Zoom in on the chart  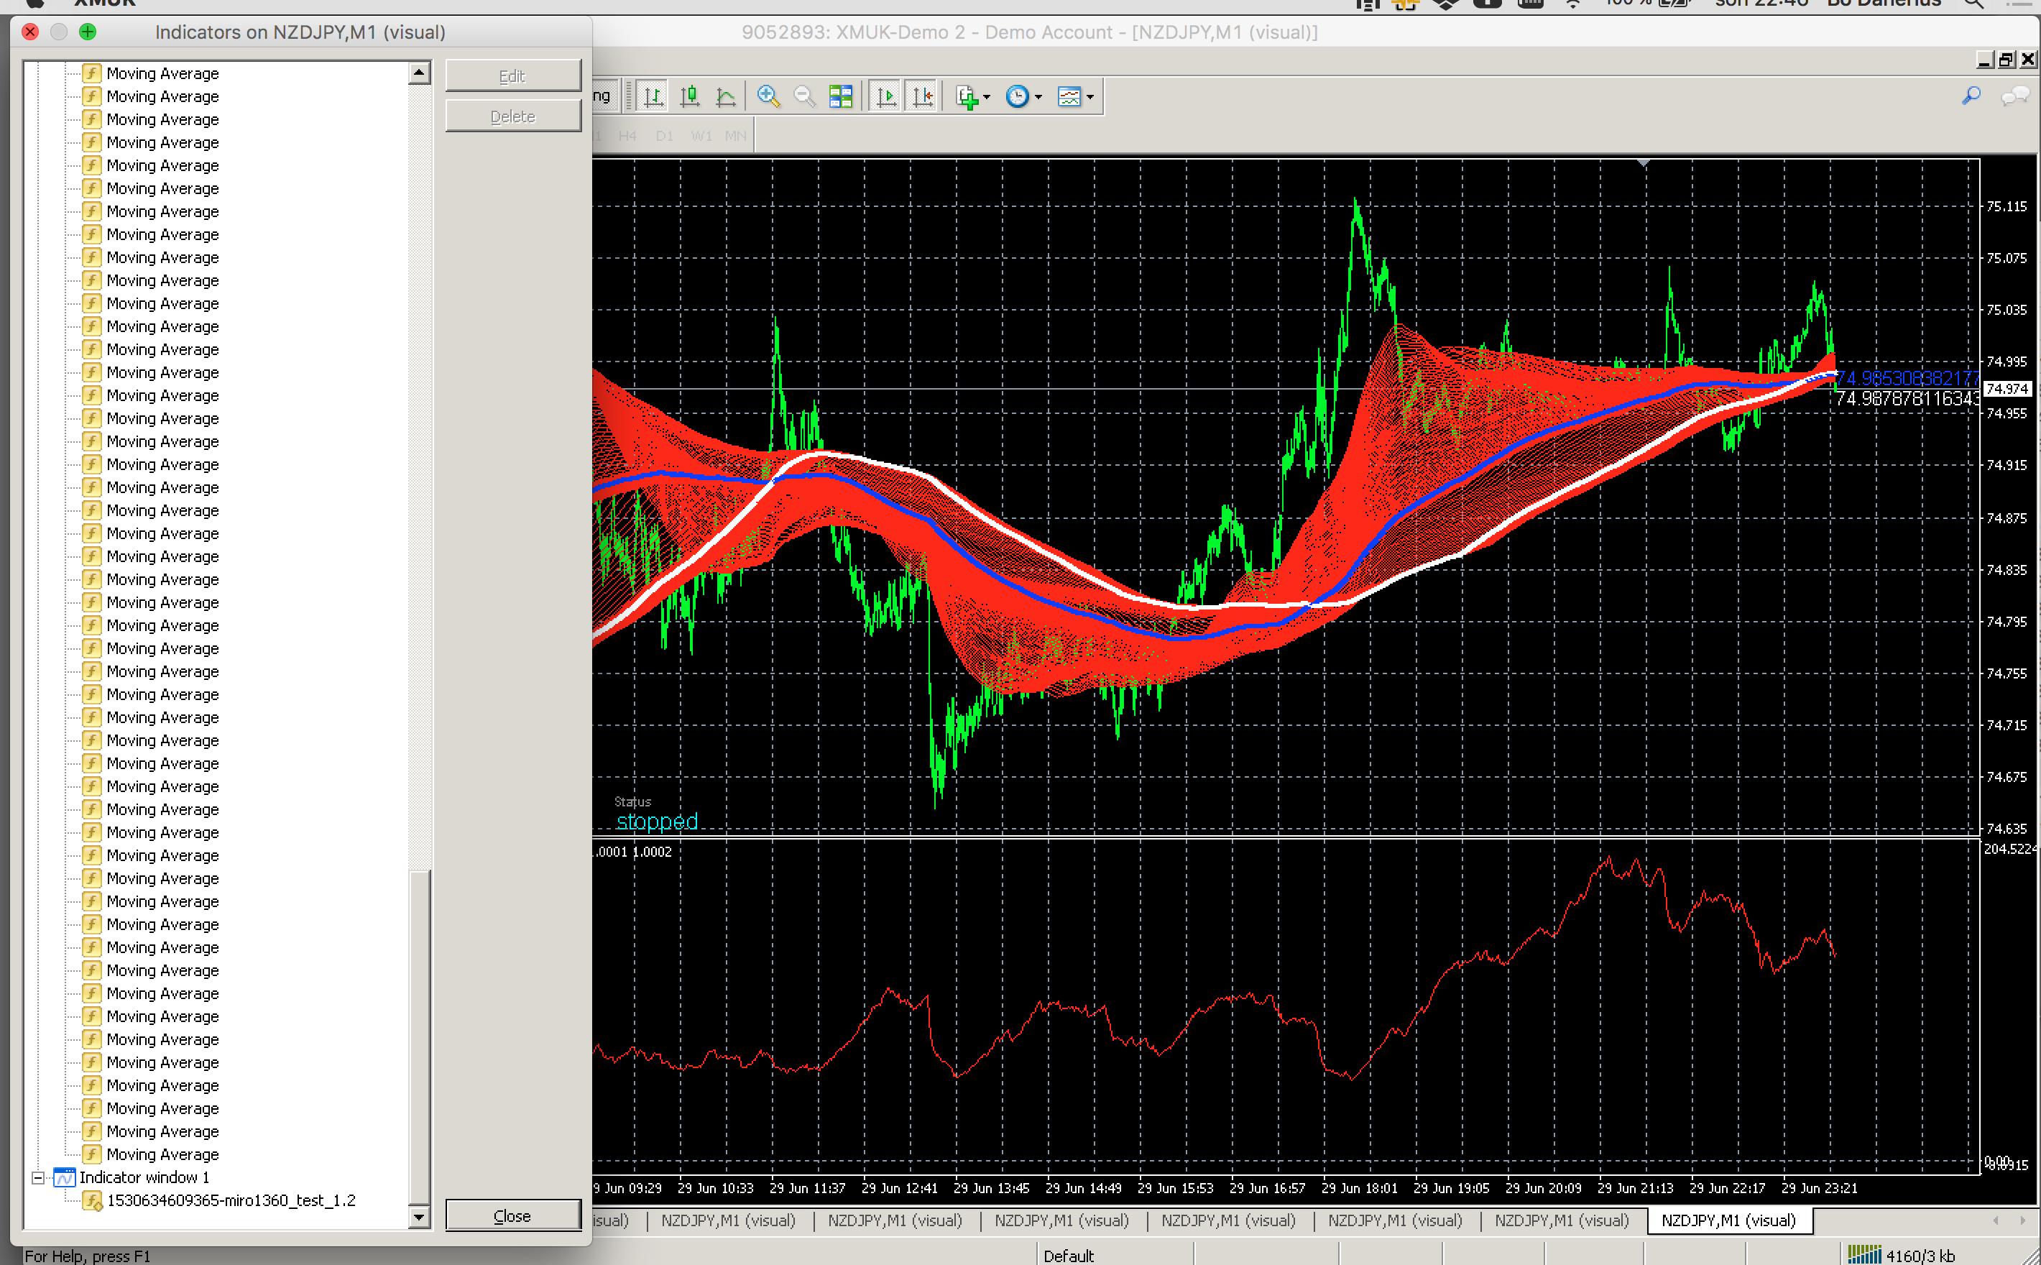[768, 97]
